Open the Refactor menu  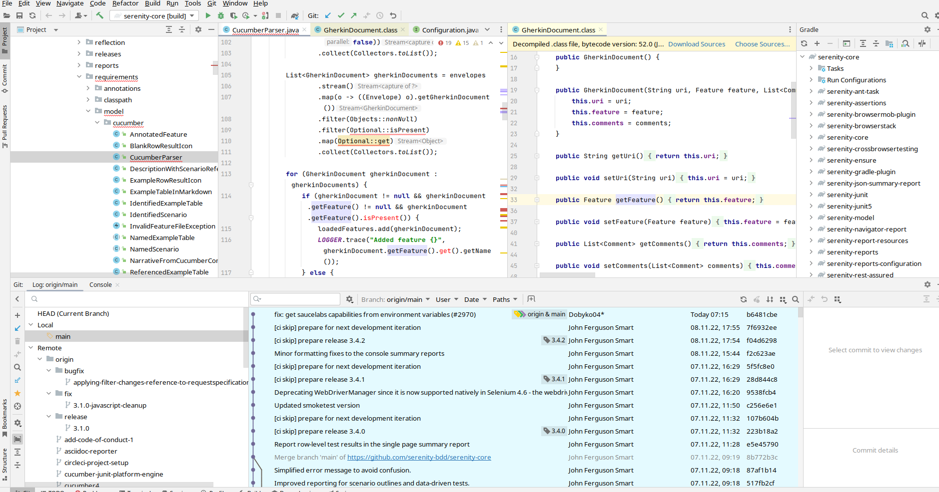[x=125, y=3]
